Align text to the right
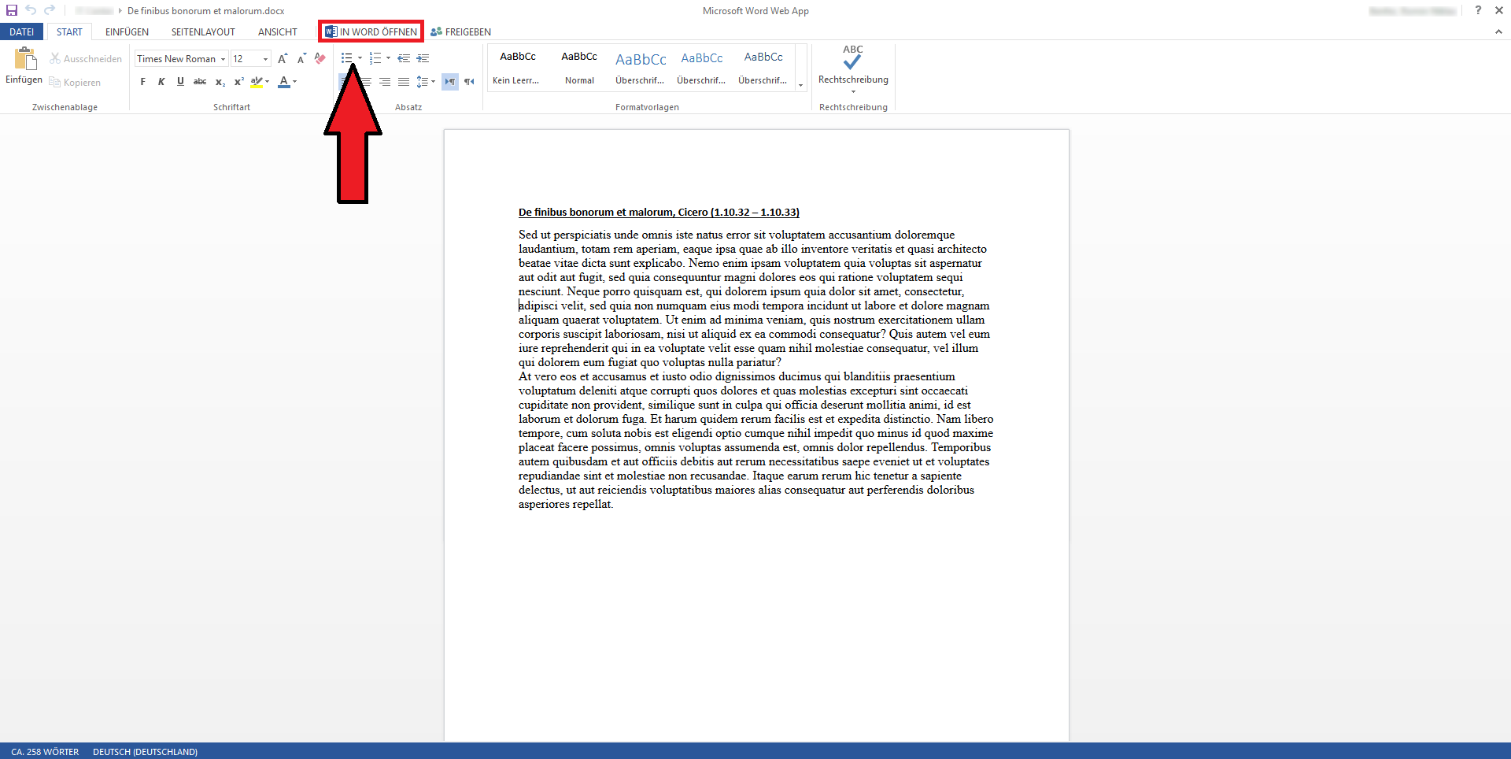1511x759 pixels. coord(385,82)
